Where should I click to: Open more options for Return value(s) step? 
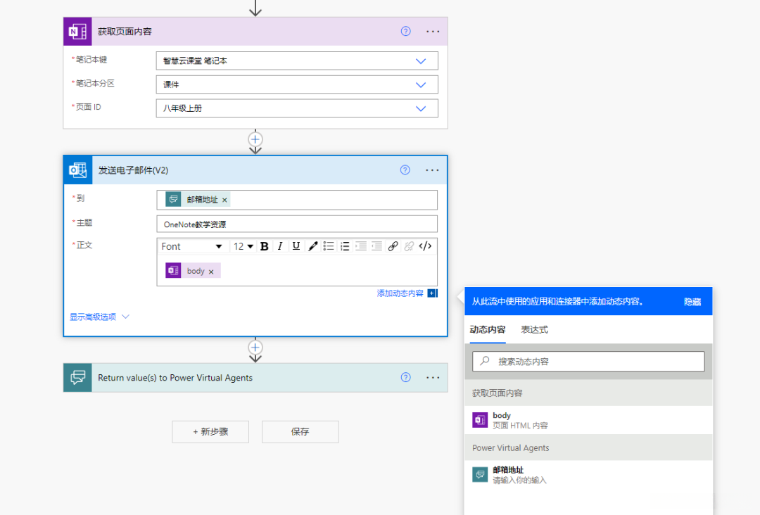tap(433, 377)
